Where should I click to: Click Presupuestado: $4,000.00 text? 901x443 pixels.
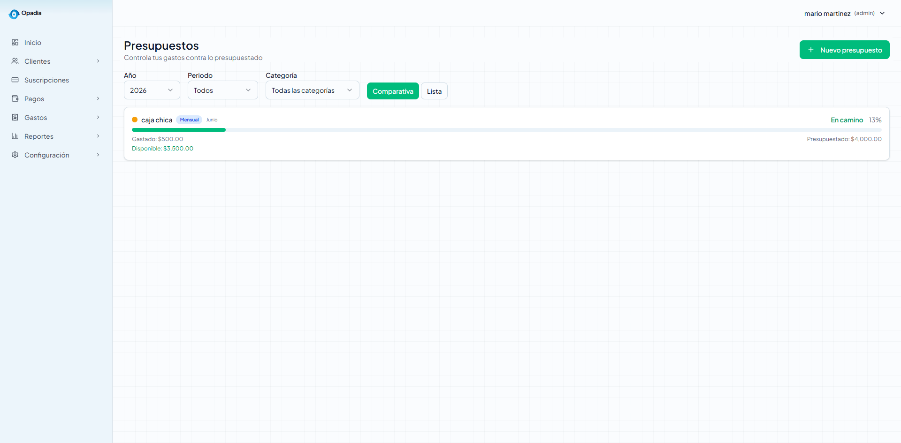(844, 139)
